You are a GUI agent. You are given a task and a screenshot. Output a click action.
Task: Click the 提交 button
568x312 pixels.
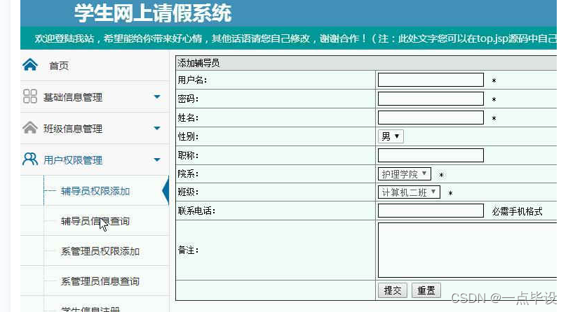tap(393, 290)
